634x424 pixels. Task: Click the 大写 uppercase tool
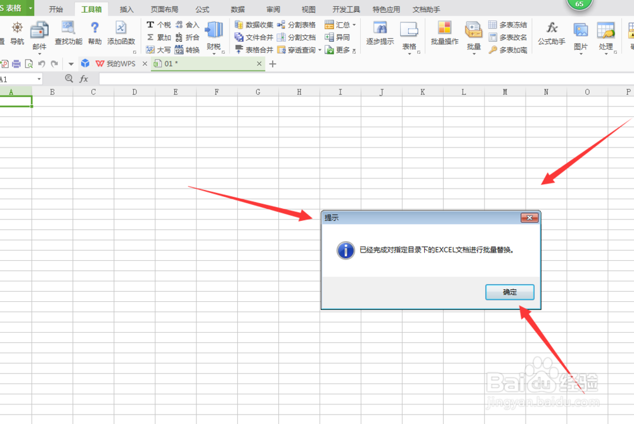coord(158,49)
